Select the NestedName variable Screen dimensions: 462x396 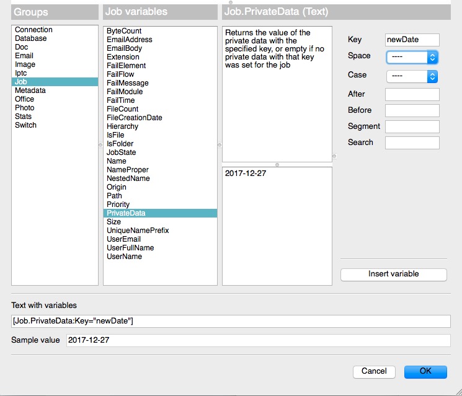pos(160,178)
